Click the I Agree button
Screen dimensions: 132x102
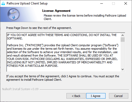click(96, 96)
